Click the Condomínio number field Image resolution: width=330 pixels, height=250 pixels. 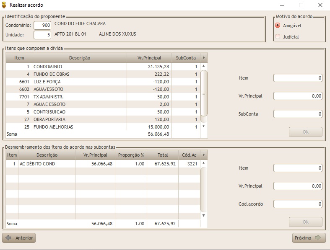[x=42, y=26]
